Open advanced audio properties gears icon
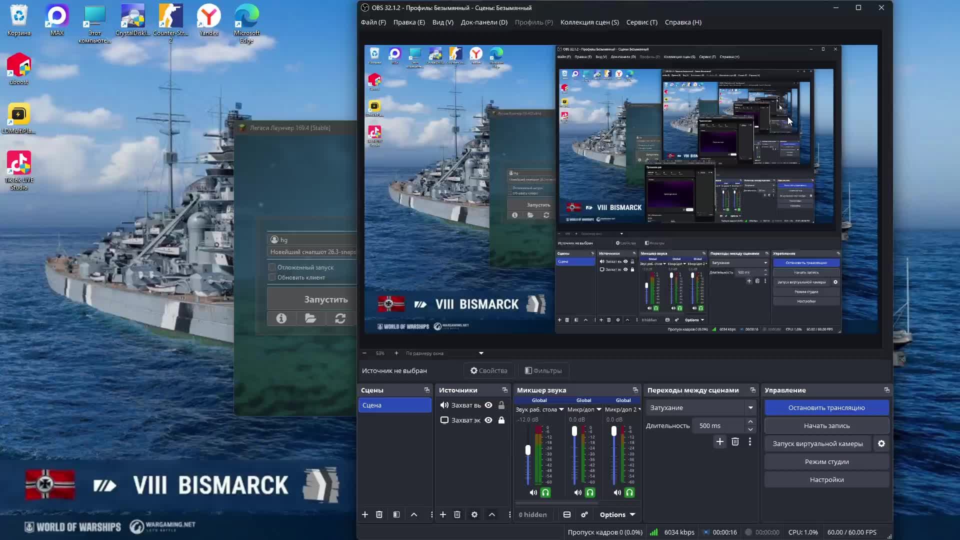The width and height of the screenshot is (960, 540). (584, 514)
